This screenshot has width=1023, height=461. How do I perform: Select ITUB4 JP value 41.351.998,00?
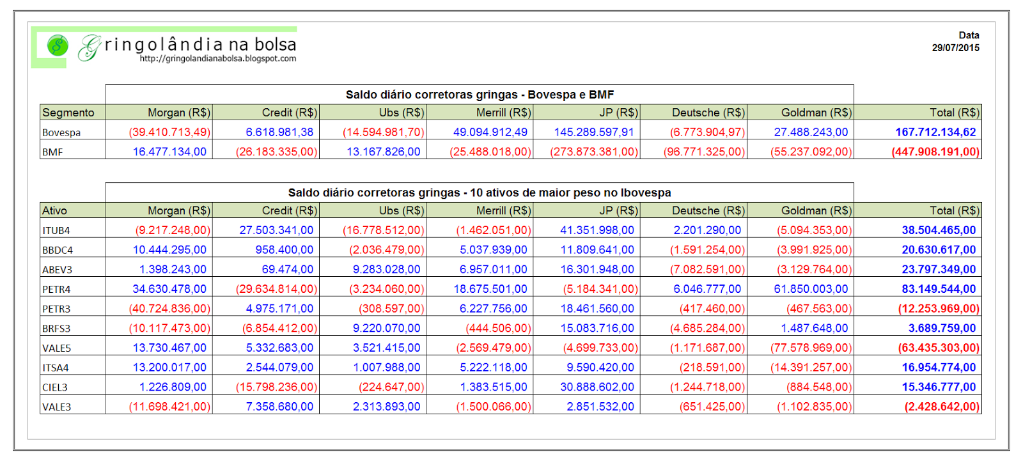597,230
